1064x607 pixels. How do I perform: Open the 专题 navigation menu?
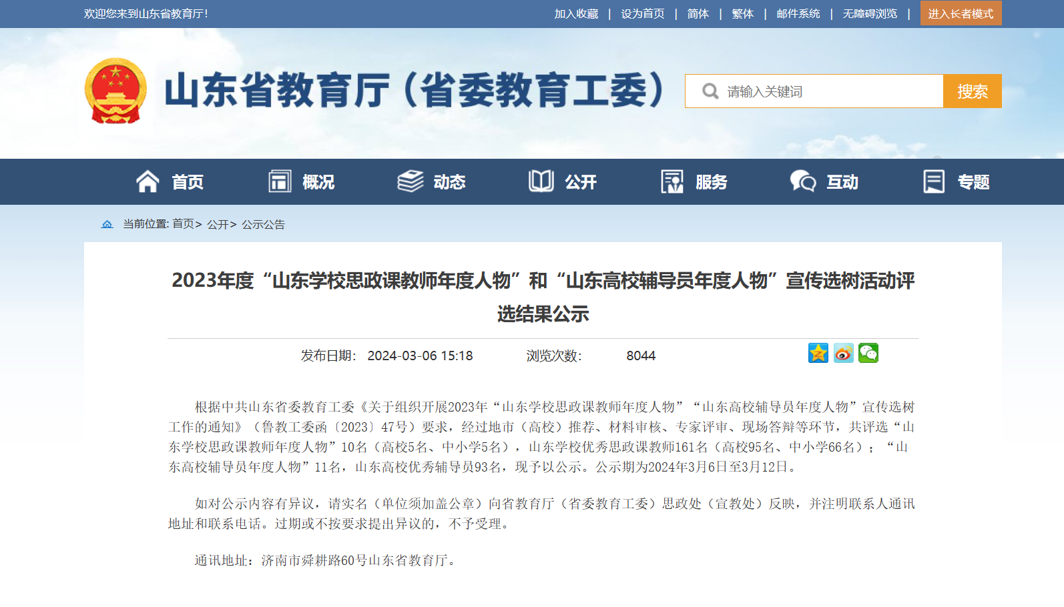point(973,181)
